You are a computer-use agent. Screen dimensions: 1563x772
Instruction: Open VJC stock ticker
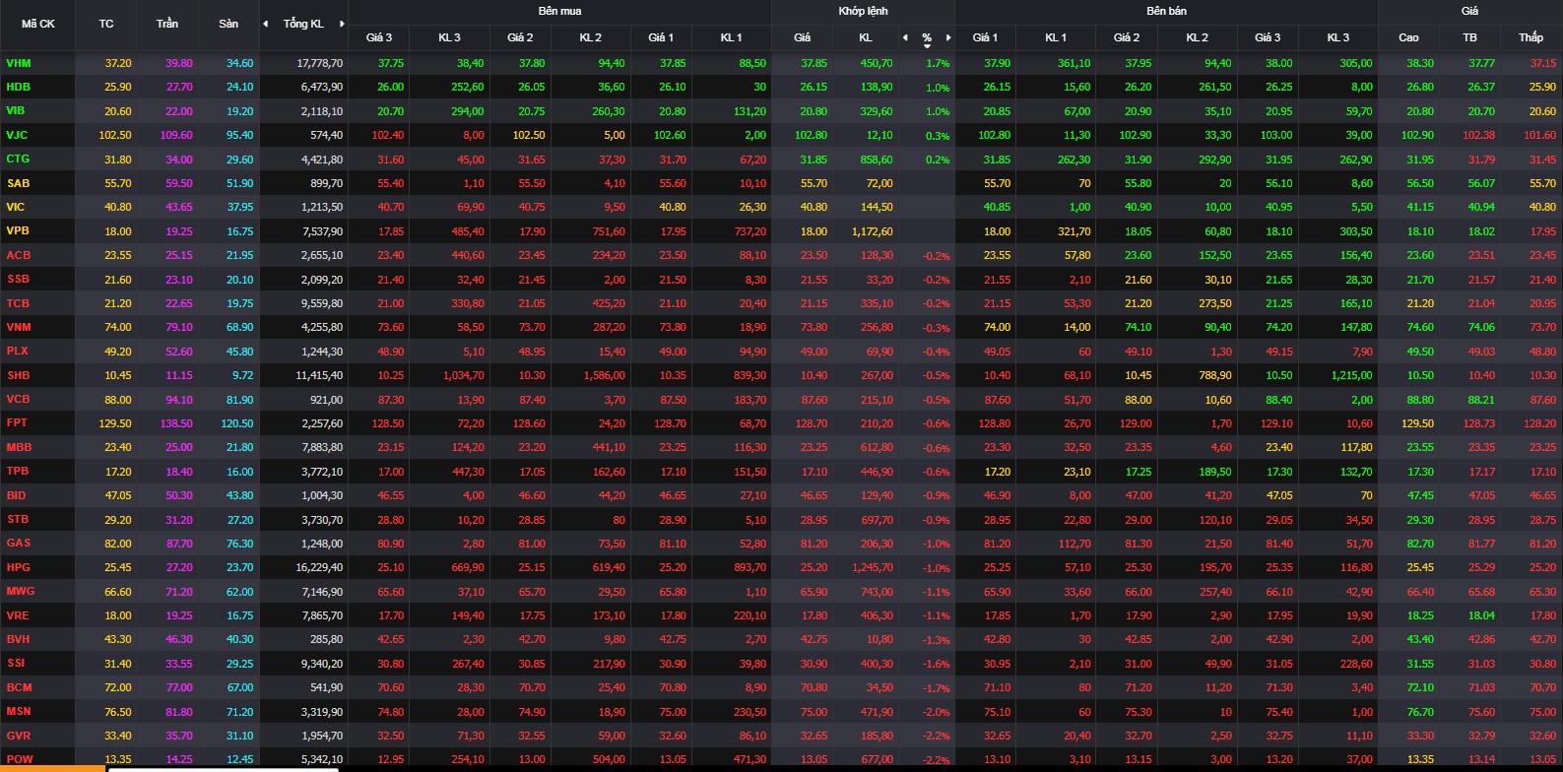(17, 135)
